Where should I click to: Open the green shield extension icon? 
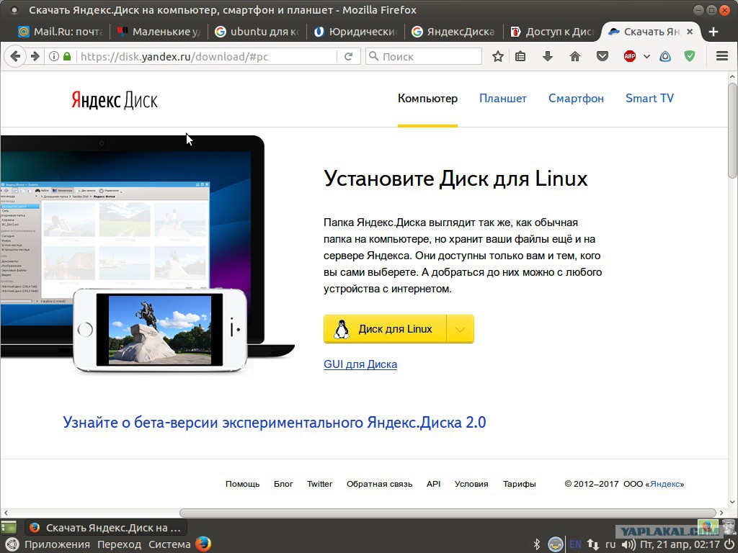[690, 56]
